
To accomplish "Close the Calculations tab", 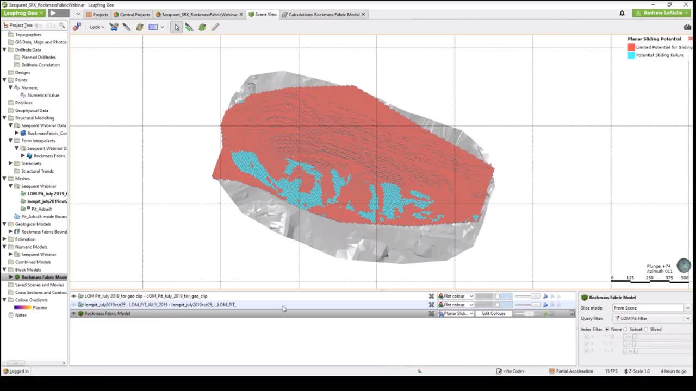I will coord(363,14).
